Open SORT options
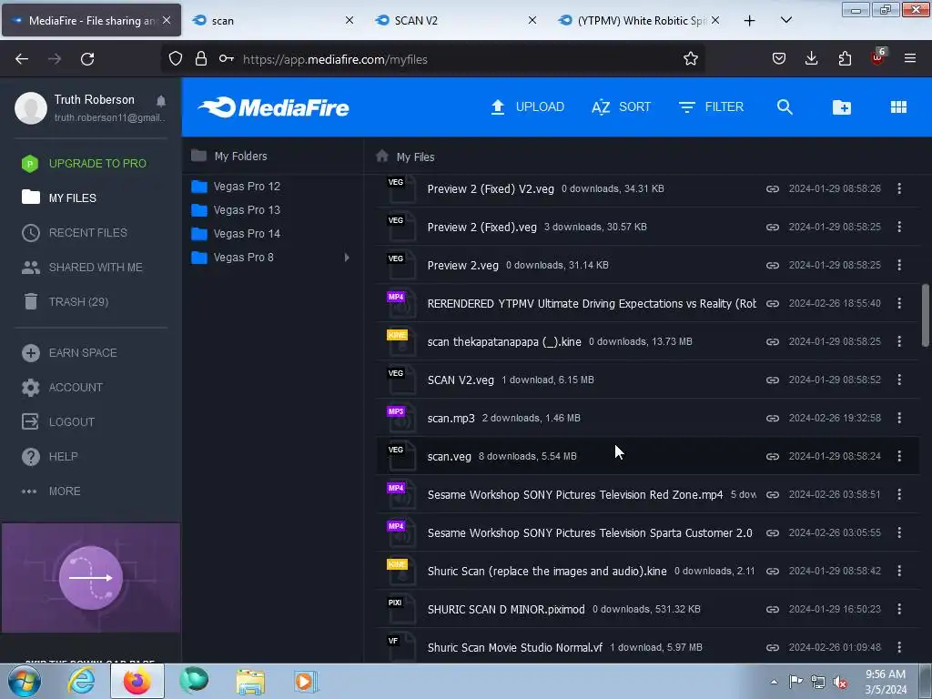The height and width of the screenshot is (699, 932). coord(621,107)
